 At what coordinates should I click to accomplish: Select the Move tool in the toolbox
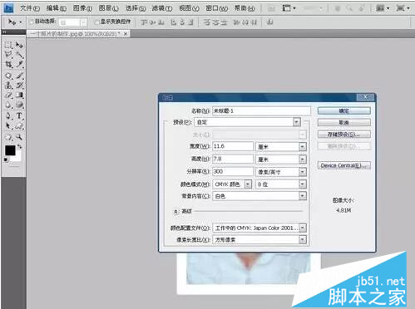pos(19,45)
